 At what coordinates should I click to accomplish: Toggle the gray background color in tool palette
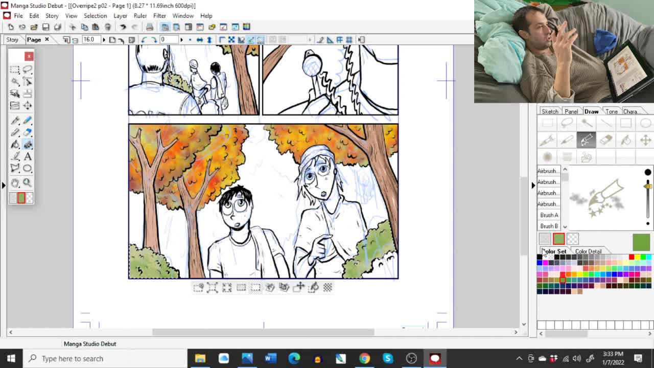tap(13, 198)
